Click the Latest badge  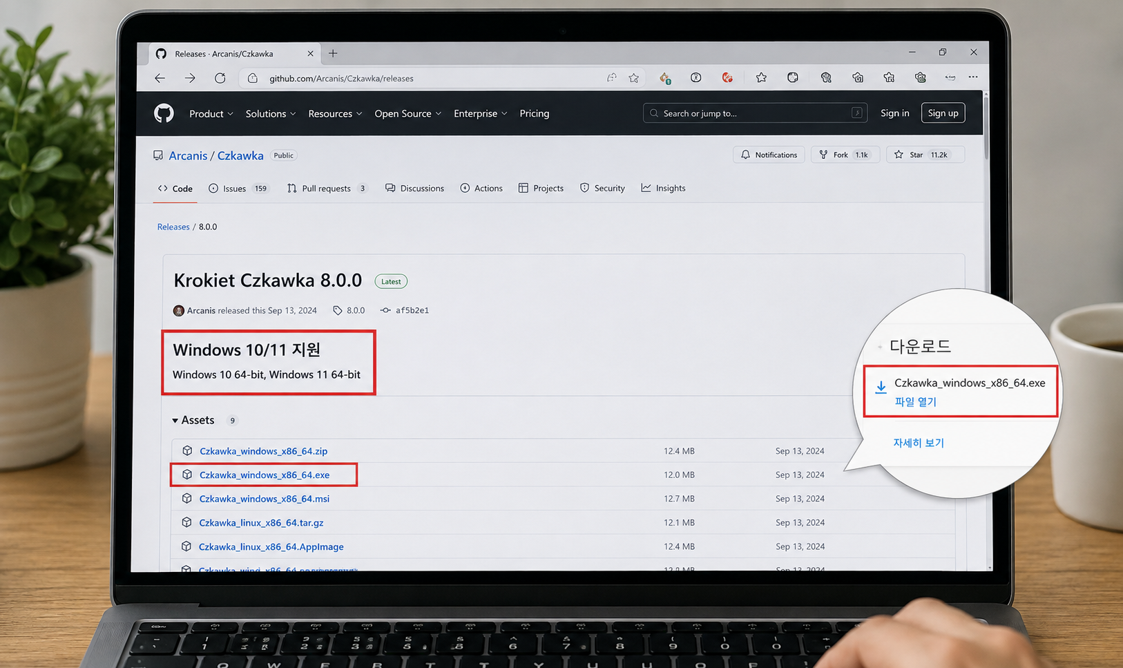tap(391, 281)
